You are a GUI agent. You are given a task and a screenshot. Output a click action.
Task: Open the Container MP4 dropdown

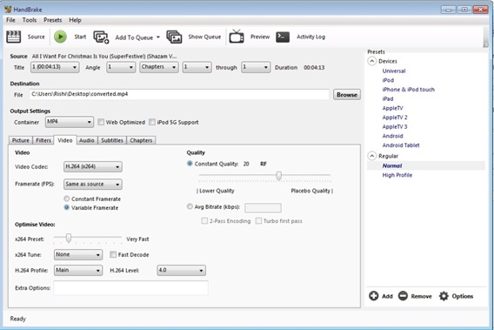(x=70, y=122)
